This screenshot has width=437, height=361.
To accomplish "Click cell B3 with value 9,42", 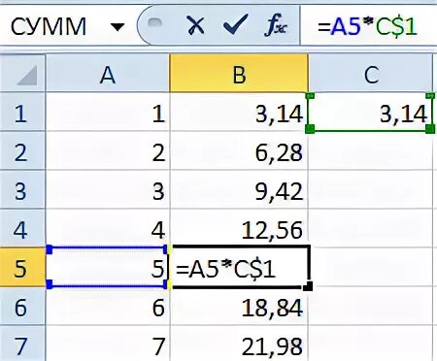I will click(239, 190).
